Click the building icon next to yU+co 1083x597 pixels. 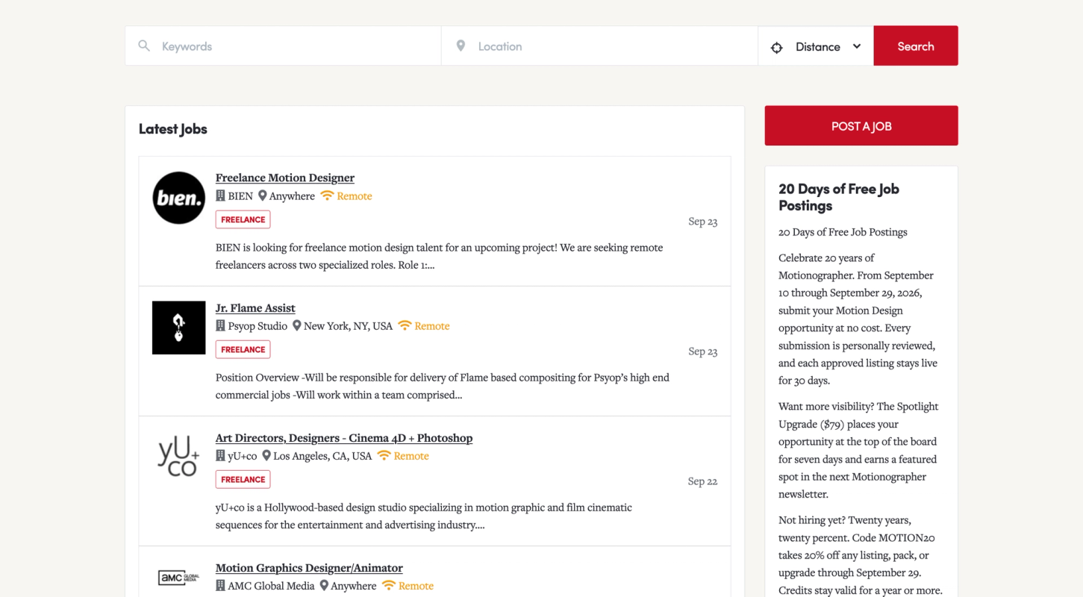pos(220,455)
